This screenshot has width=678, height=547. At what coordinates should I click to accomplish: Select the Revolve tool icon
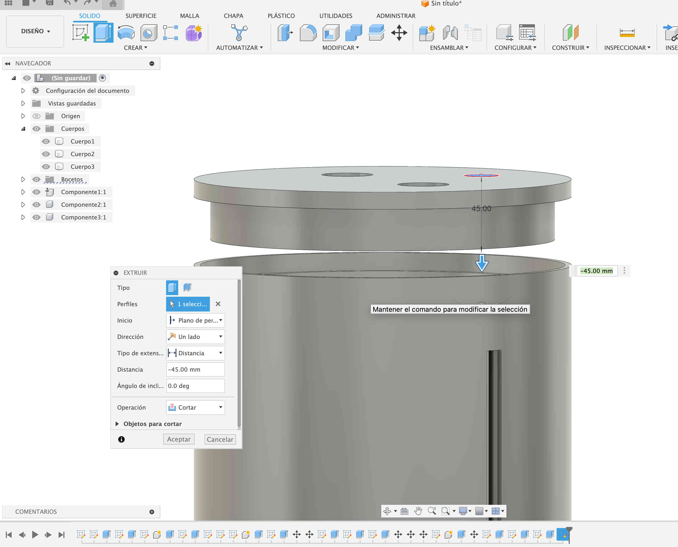[126, 33]
